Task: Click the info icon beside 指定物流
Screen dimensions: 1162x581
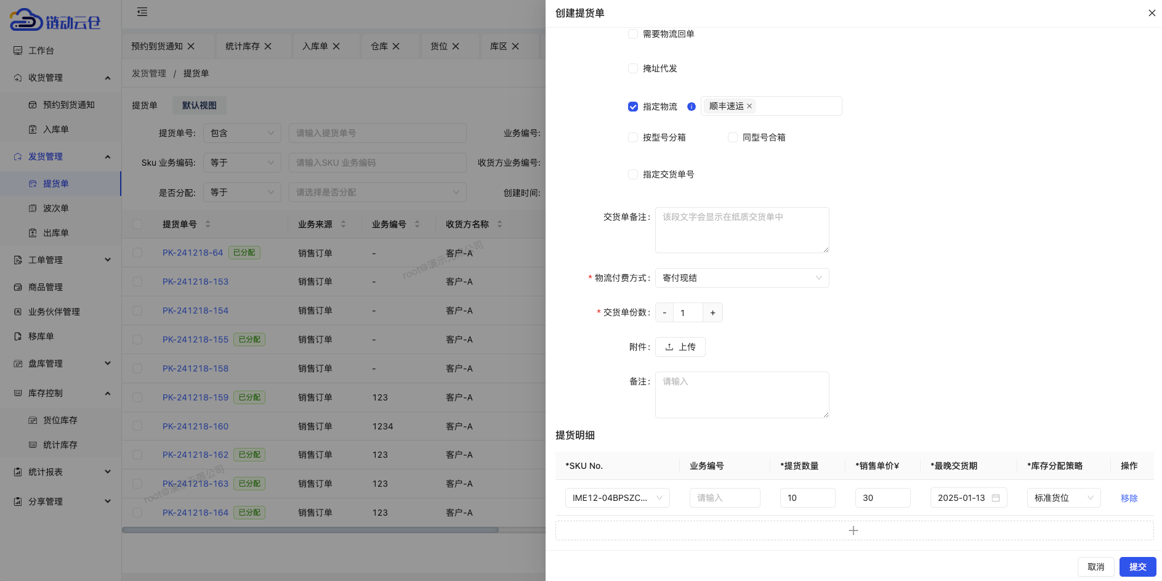Action: pos(692,107)
